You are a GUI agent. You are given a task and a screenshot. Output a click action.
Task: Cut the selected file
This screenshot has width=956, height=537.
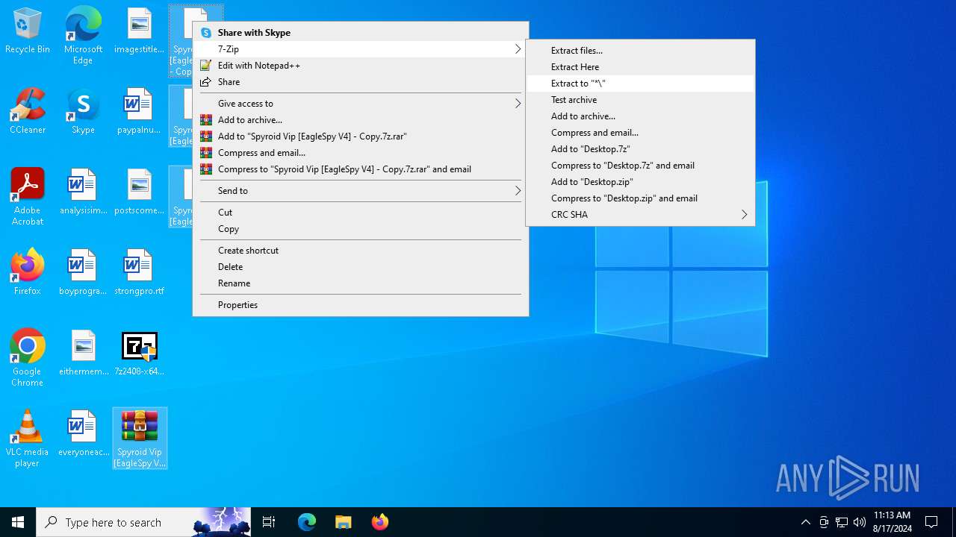361,213
